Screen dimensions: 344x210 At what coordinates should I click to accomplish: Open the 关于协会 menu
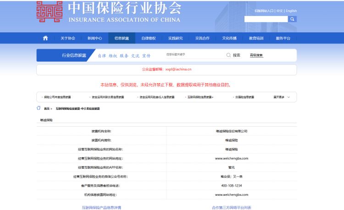click(x=68, y=38)
